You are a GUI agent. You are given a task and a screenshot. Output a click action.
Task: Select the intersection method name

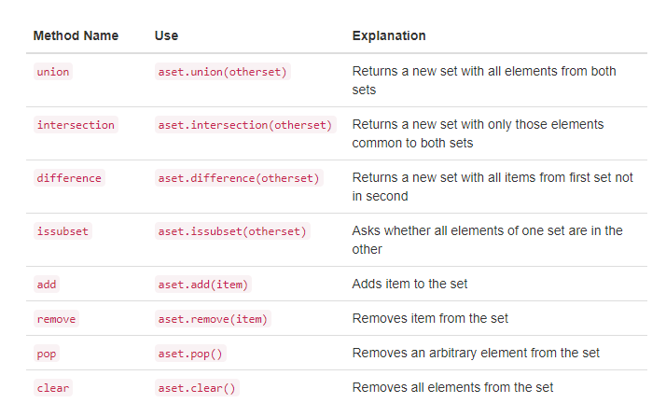point(76,125)
